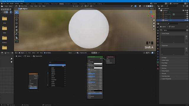This screenshot has width=189, height=106.
Task: Select the Scale tool
Action: click(x=17, y=27)
